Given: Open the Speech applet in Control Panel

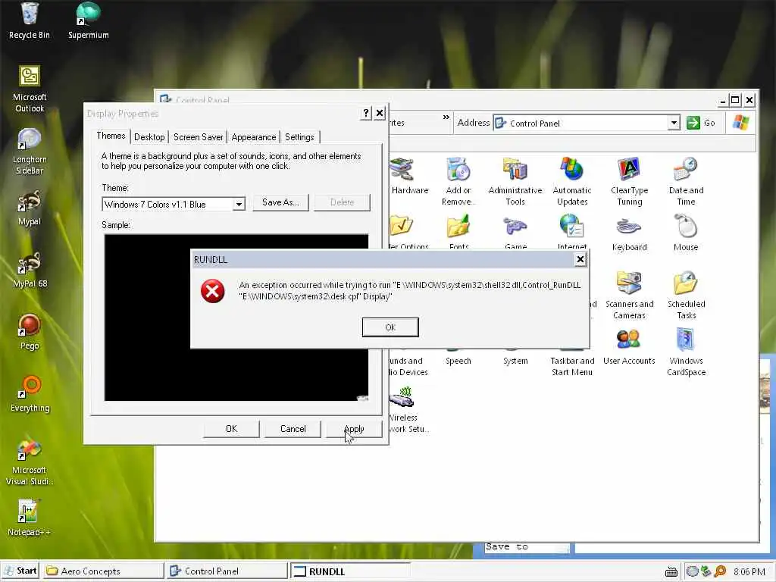Looking at the screenshot, I should click(458, 361).
